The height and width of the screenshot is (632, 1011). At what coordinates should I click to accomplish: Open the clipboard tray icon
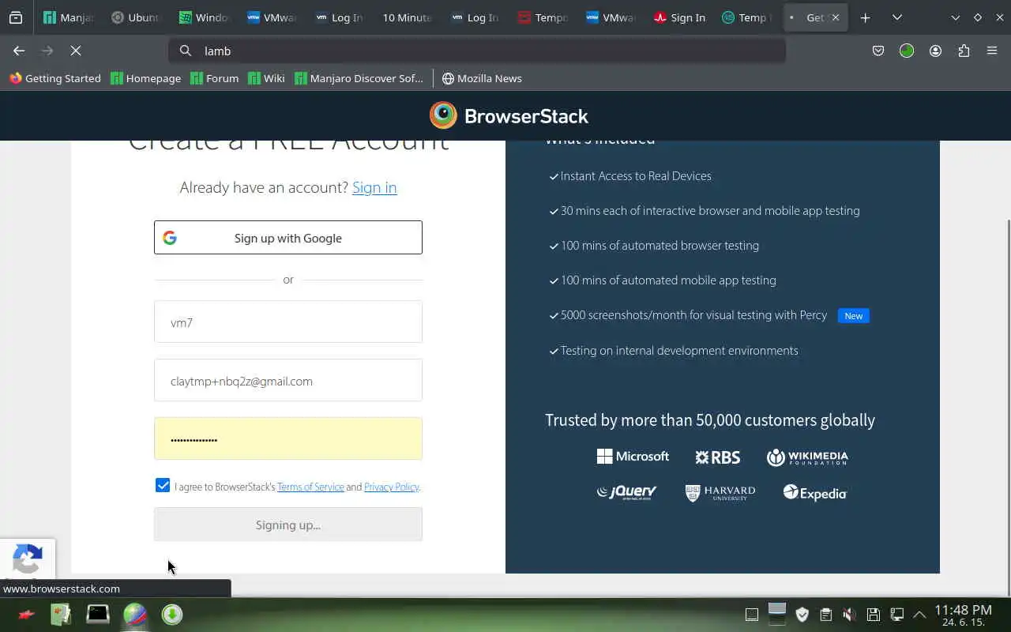(x=825, y=614)
